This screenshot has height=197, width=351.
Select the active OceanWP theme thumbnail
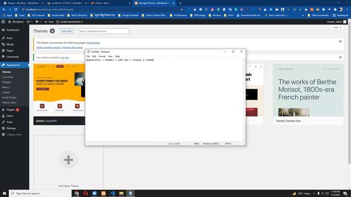[x=59, y=90]
